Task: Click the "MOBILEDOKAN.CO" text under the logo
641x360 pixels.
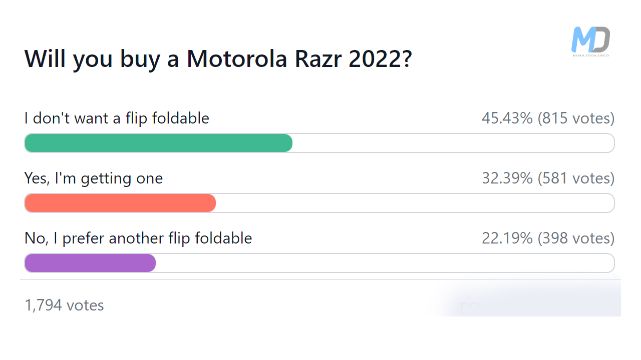Action: click(590, 54)
